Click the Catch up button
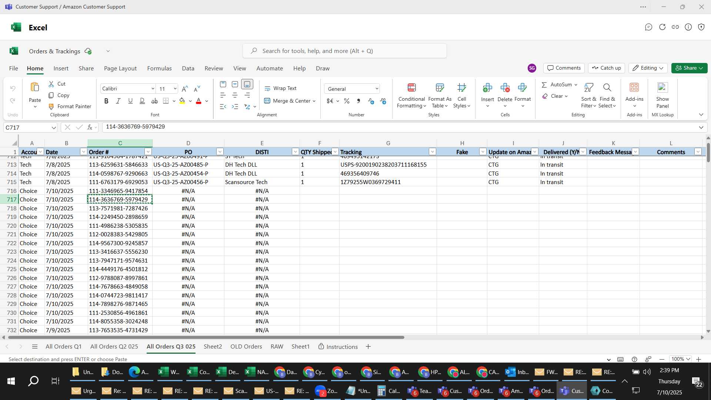The image size is (711, 400). pos(607,68)
